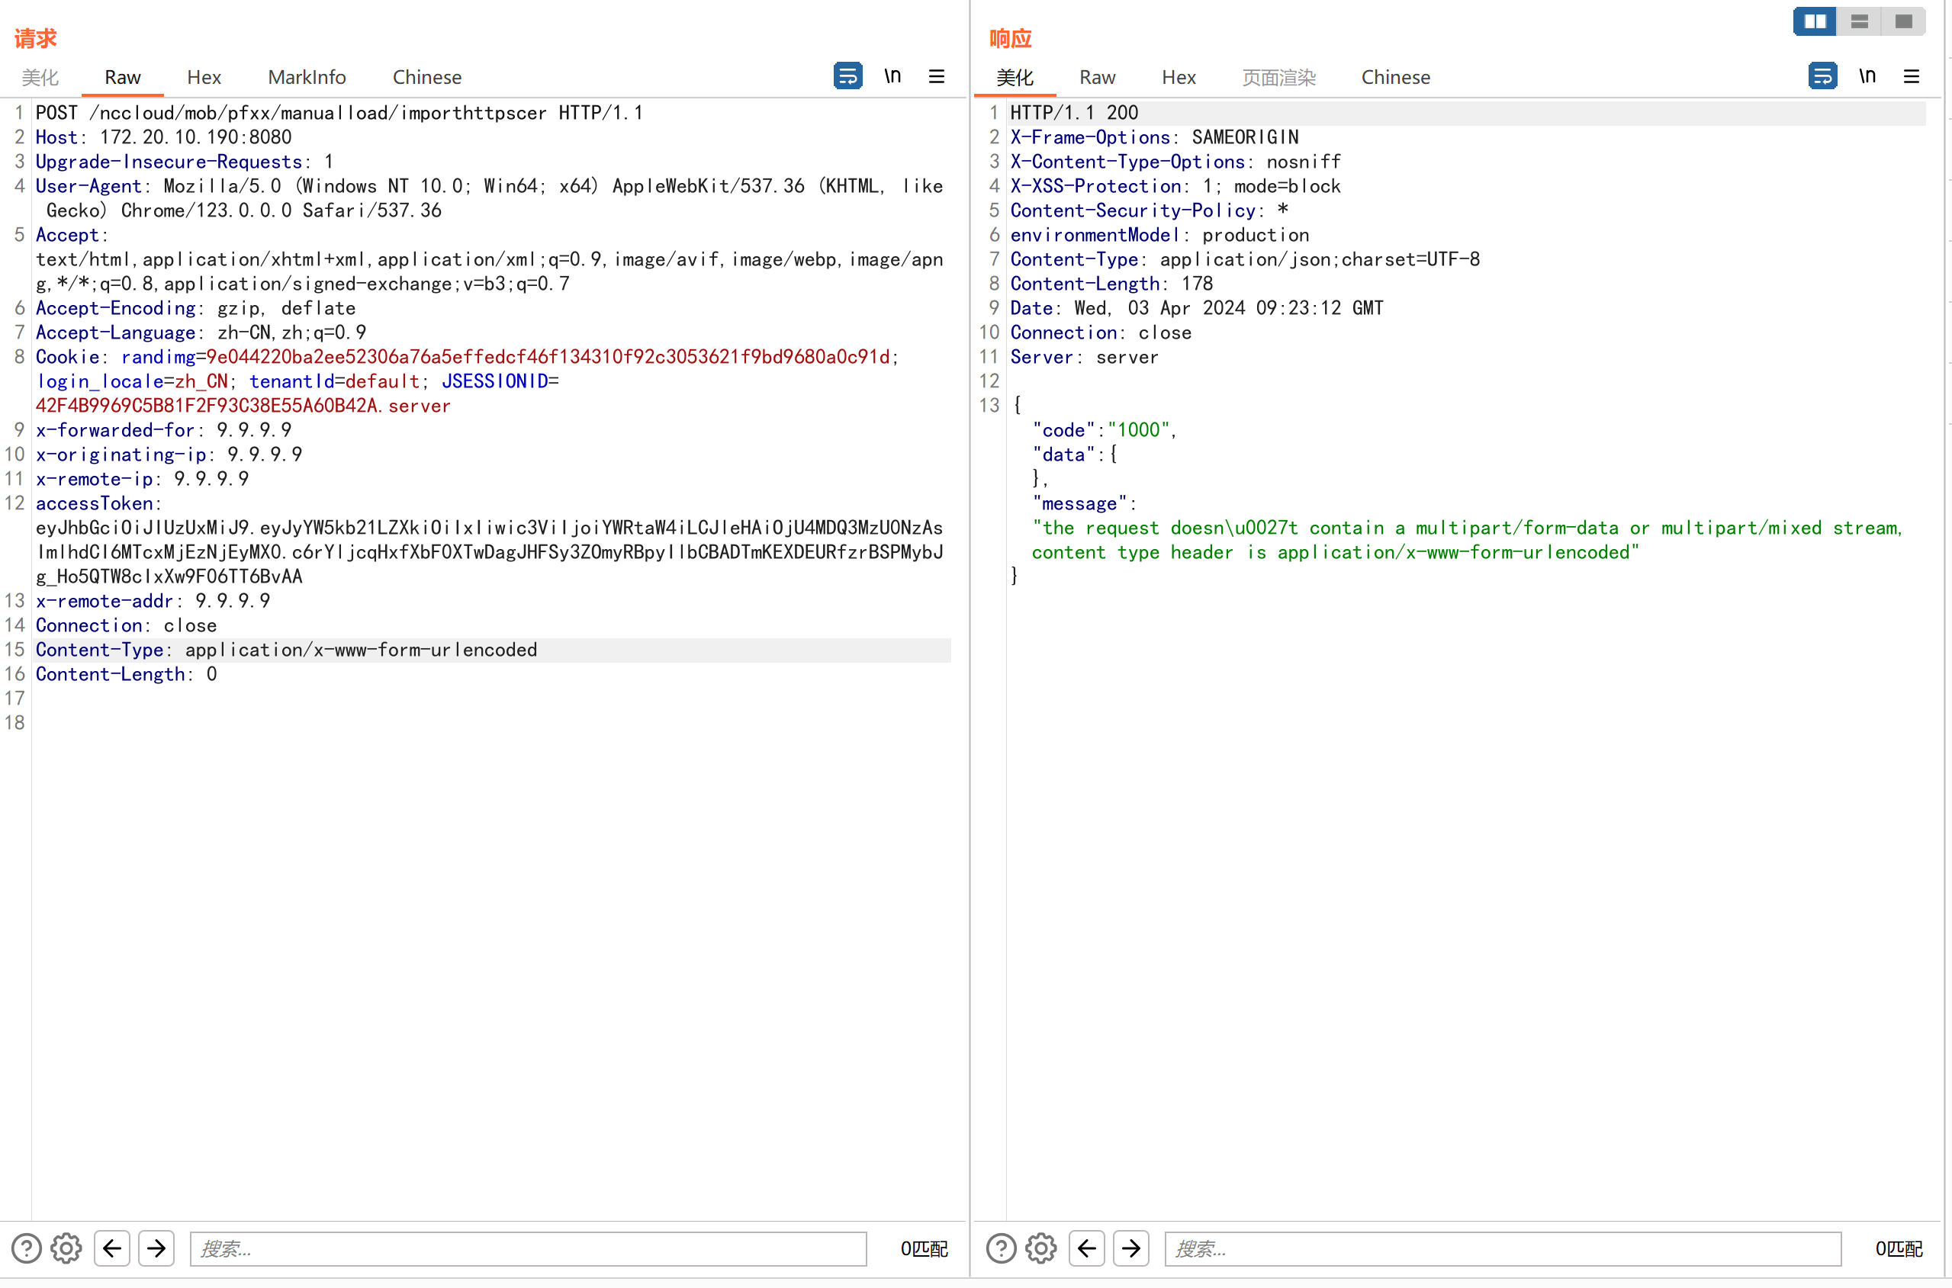
Task: Open the MarkInfo request tab
Action: coord(307,77)
